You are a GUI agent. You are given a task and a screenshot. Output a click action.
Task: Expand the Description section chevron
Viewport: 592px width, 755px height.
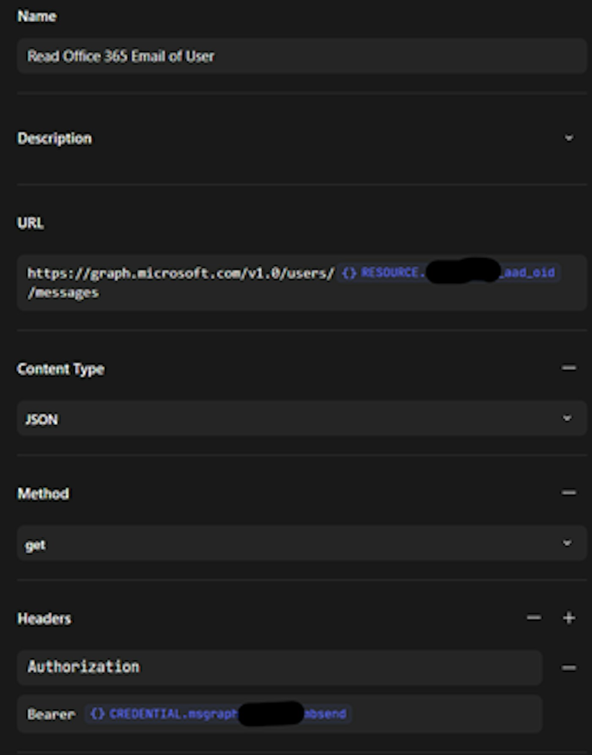(569, 138)
